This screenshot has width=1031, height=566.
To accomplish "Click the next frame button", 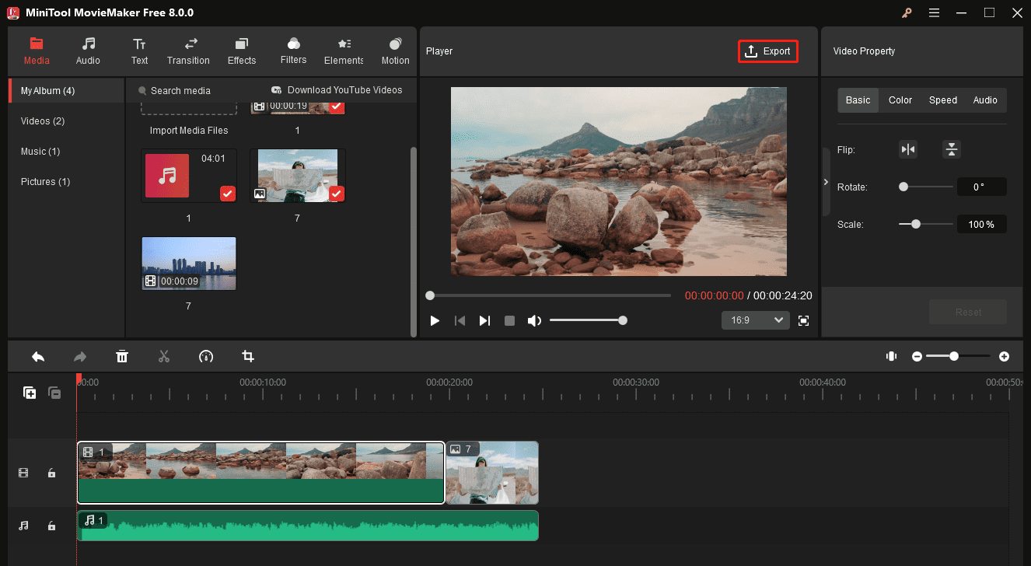I will pos(484,320).
